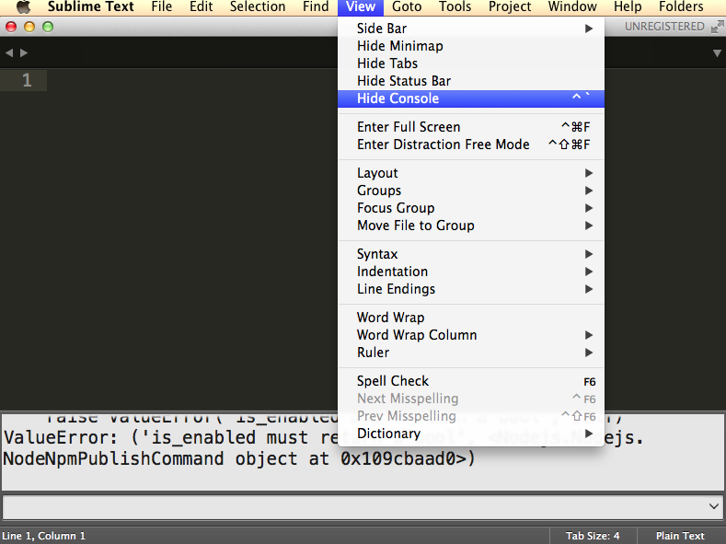Screen dimensions: 726x544
Task: Open the File menu
Action: click(x=161, y=6)
